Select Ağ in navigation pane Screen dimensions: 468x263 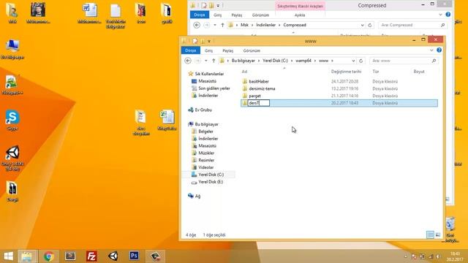pyautogui.click(x=197, y=196)
